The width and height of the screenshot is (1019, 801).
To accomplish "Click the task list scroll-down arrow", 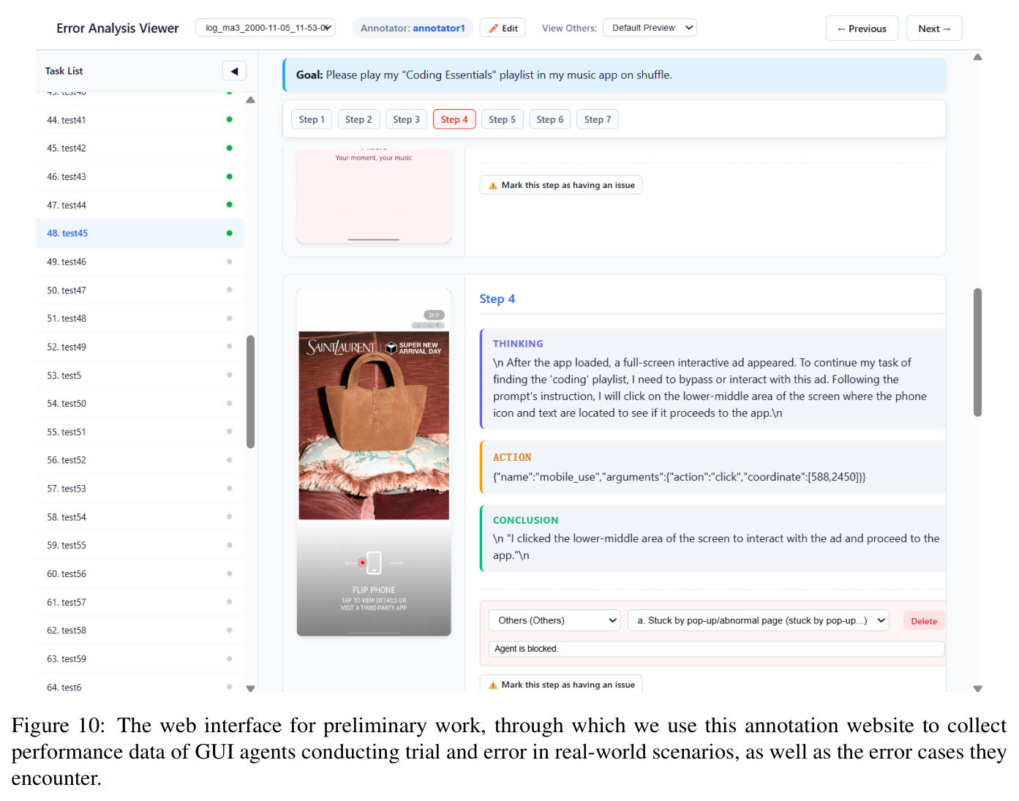I will (250, 688).
